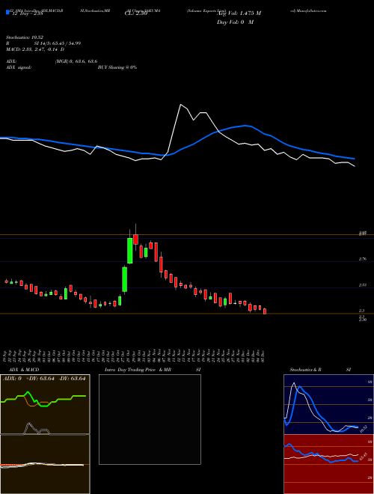
Task: Click the RSI red-background chart
Action: tap(328, 464)
